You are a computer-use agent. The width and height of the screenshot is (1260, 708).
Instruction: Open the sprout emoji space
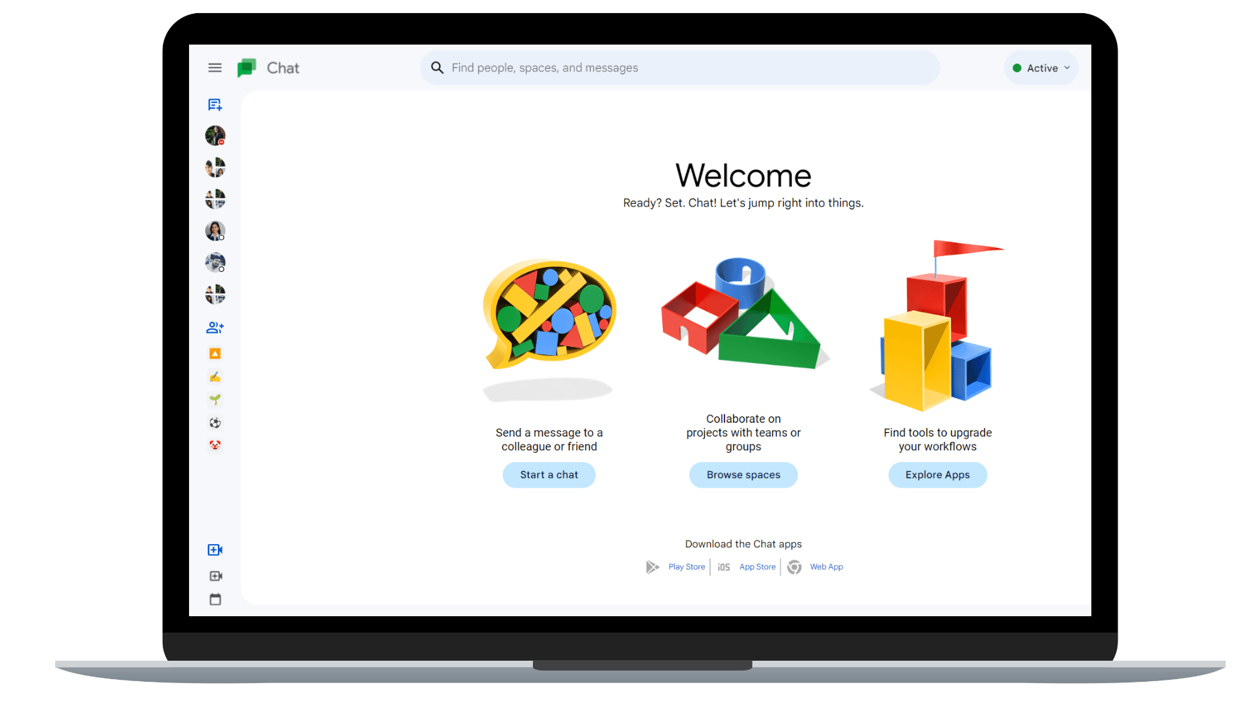pos(215,399)
